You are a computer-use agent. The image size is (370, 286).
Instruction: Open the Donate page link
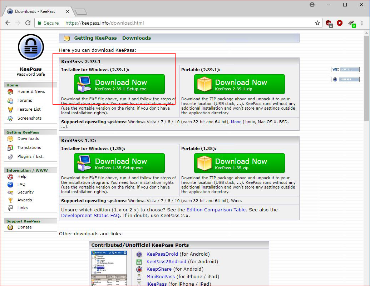25,227
